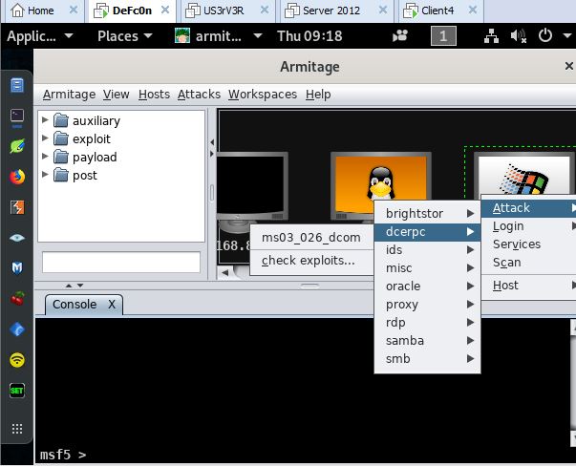Open the Host context submenu

pyautogui.click(x=528, y=286)
